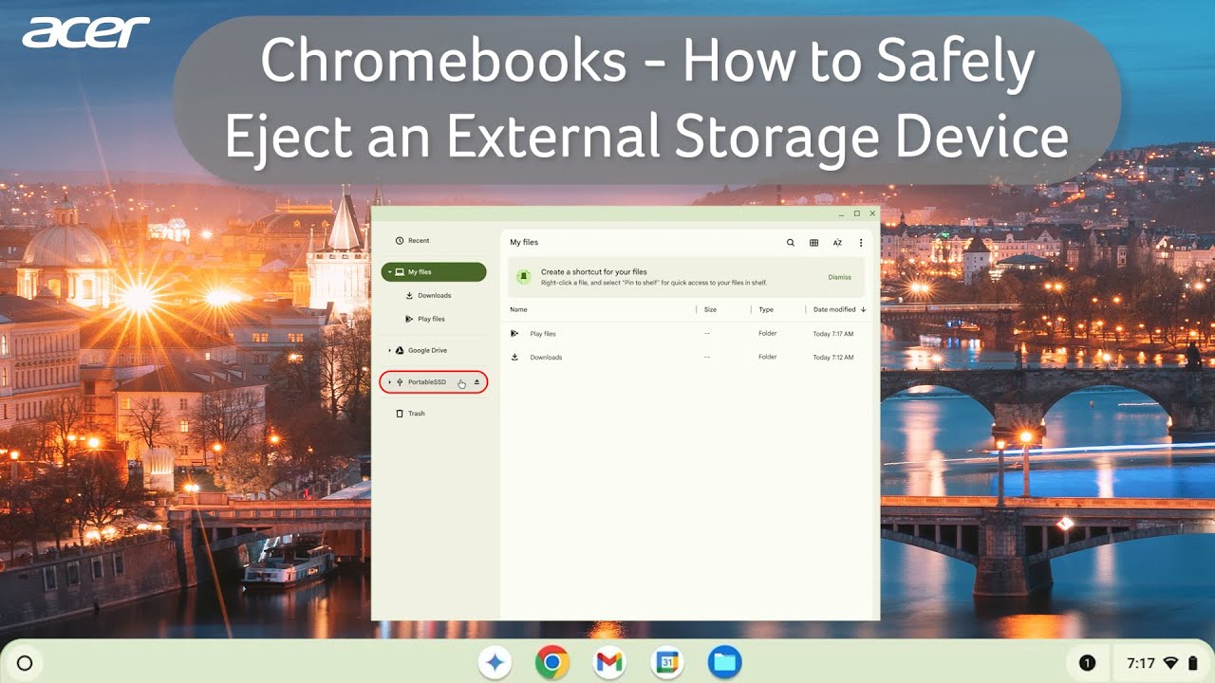Image resolution: width=1215 pixels, height=683 pixels.
Task: Sort by the Name column header
Action: (518, 310)
